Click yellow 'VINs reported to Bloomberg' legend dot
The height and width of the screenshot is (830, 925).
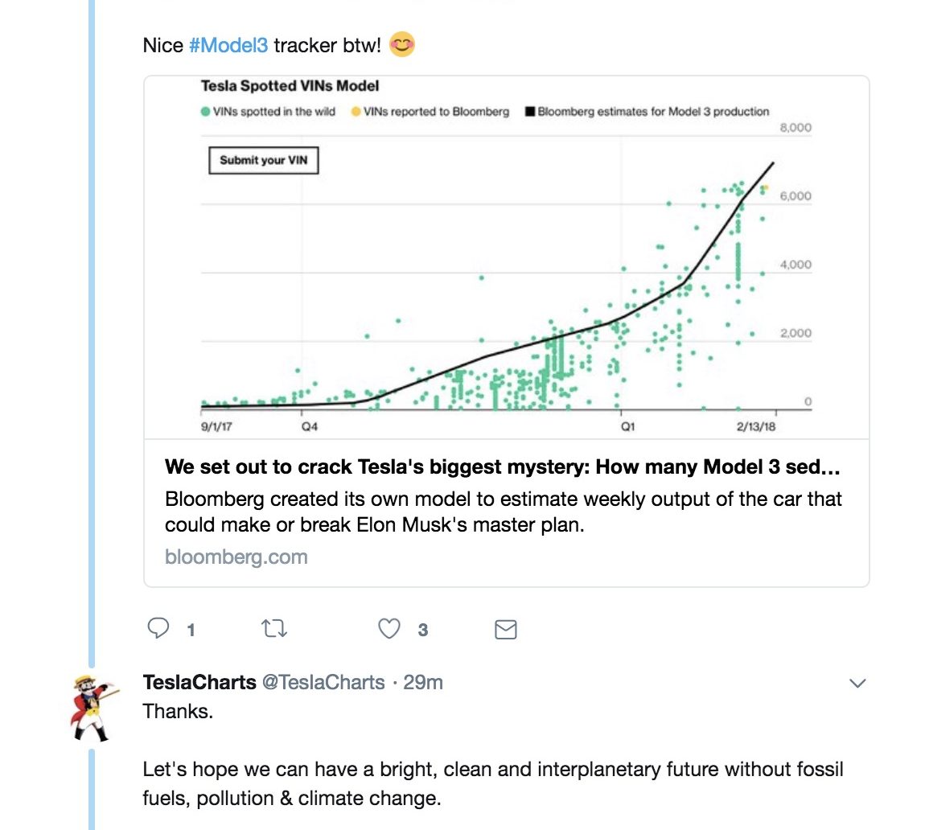pyautogui.click(x=356, y=112)
